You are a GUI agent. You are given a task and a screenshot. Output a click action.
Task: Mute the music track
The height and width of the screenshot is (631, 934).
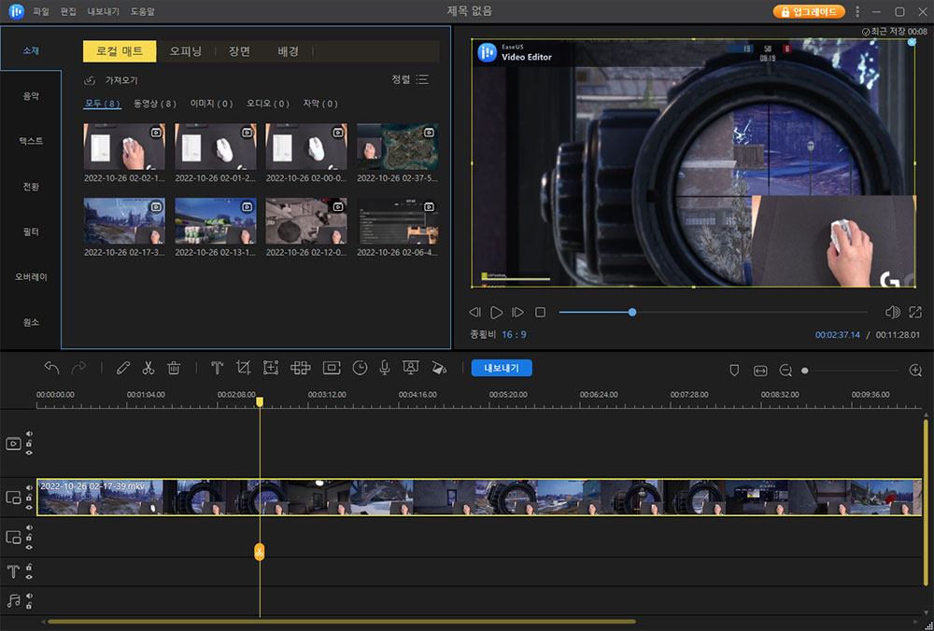click(x=29, y=596)
